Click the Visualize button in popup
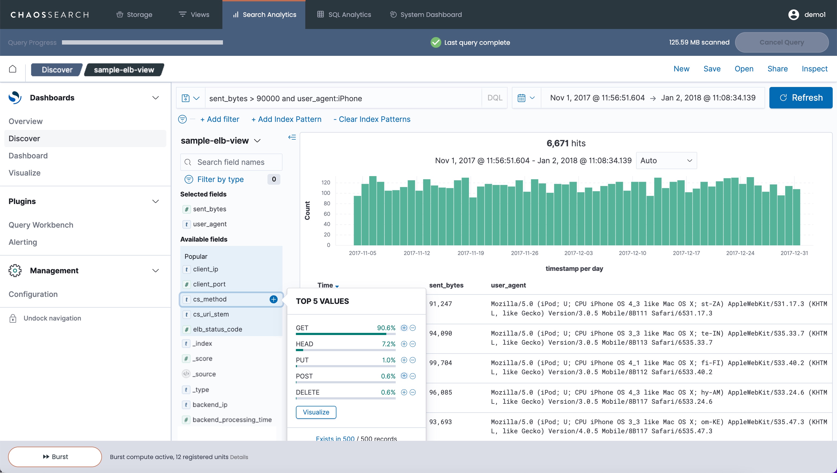Viewport: 837px width, 473px height. [x=316, y=412]
